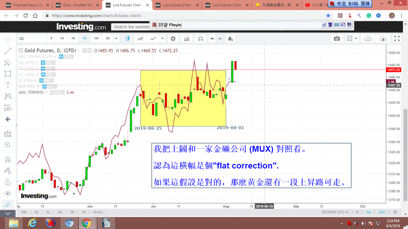This screenshot has height=229, width=408.
Task: Open the chart icons tool in sidebar
Action: point(8,133)
